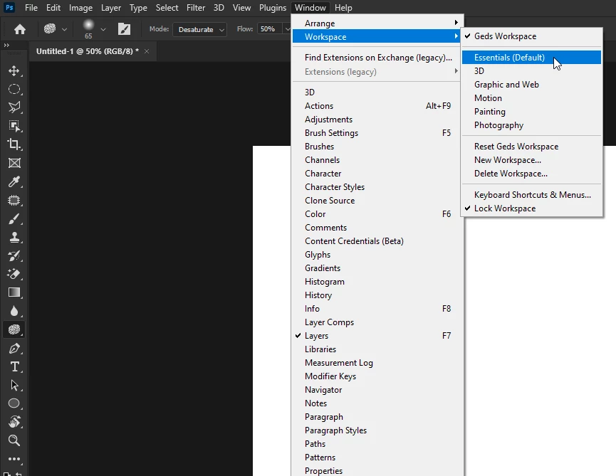
Task: Open the Filter menu
Action: point(196,8)
